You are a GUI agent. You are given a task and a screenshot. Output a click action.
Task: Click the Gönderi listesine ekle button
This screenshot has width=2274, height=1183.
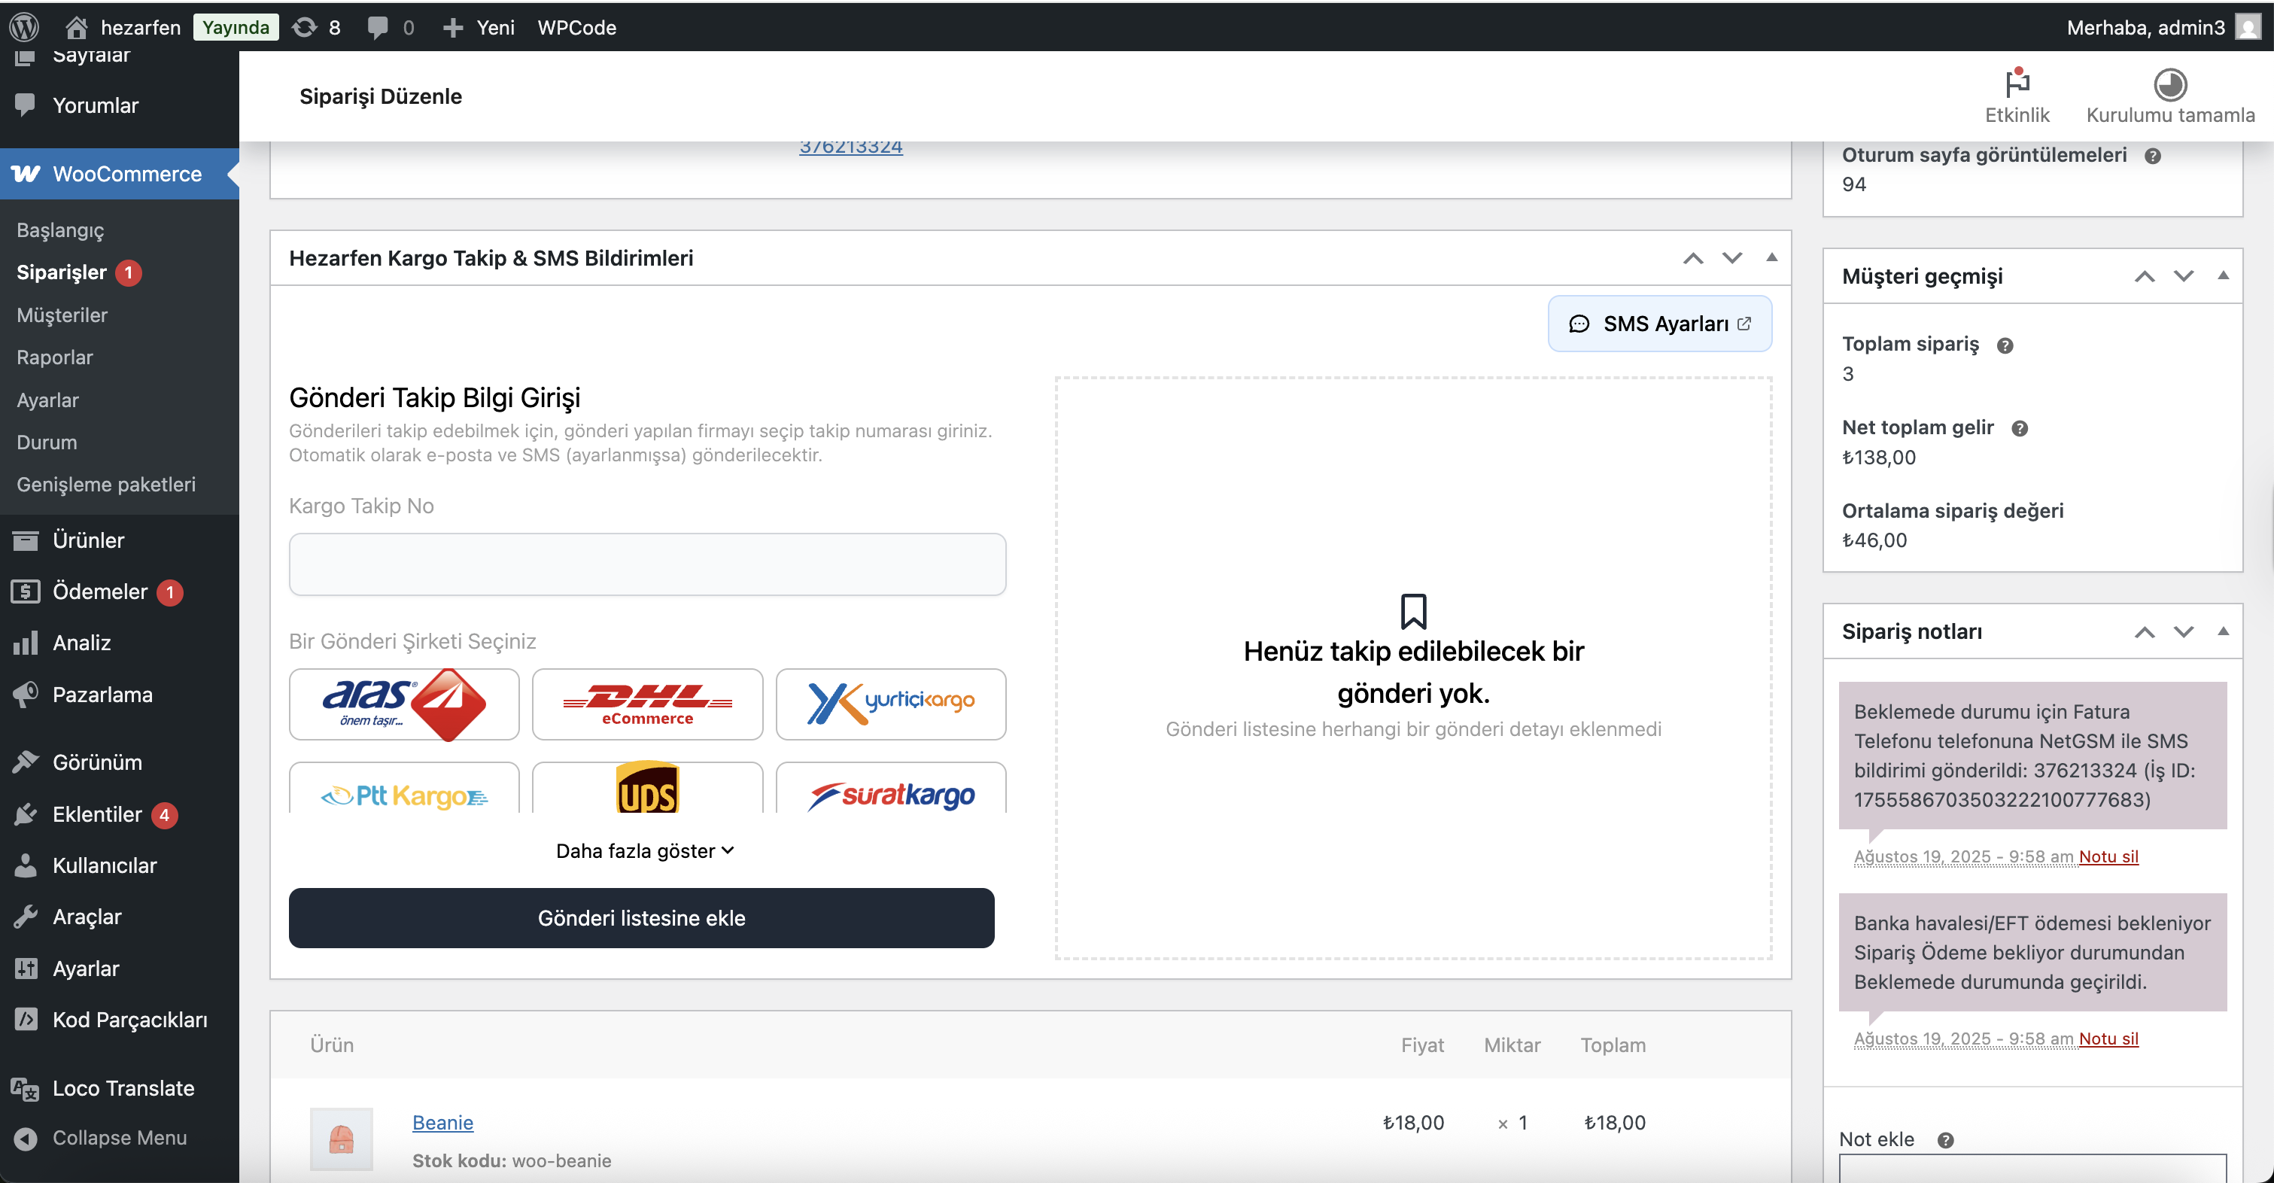(642, 917)
